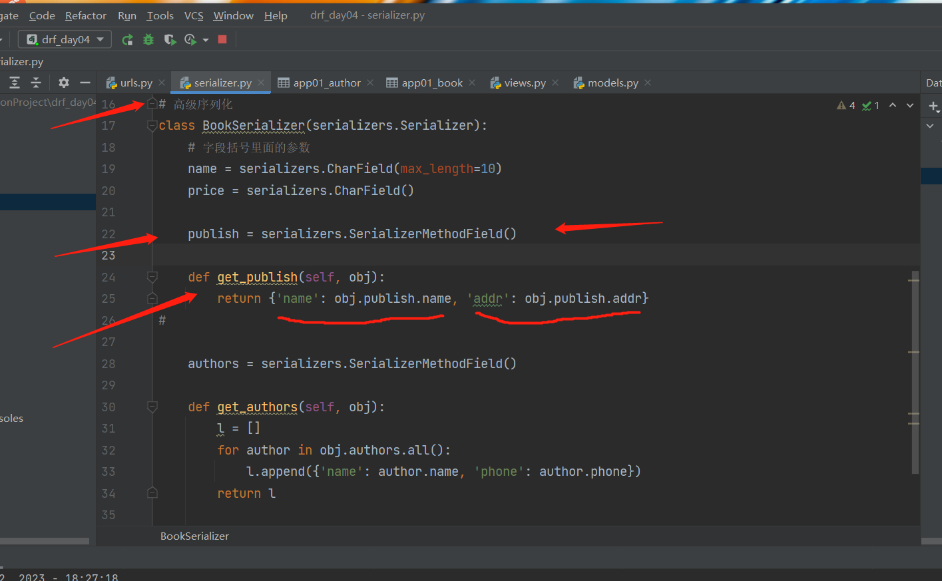Screen dimensions: 942x581
Task: Jump to previous highlighted error arrow
Action: [x=893, y=105]
